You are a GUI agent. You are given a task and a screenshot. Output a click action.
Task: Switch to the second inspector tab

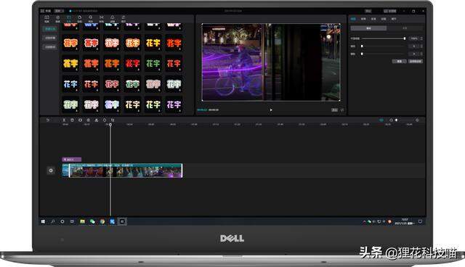pyautogui.click(x=363, y=19)
